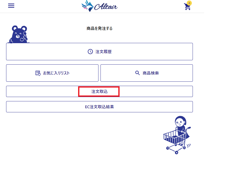Screen dimensions: 230x169
Task: Click the girl with shopping cart illustration
Action: [x=177, y=135]
